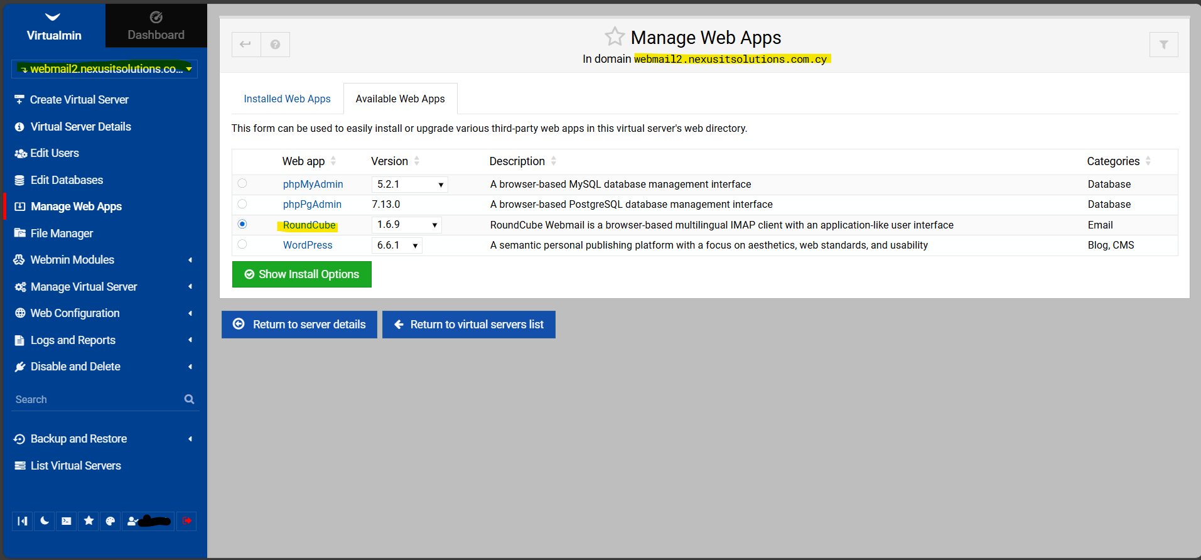
Task: Open the help question mark icon
Action: click(x=275, y=45)
